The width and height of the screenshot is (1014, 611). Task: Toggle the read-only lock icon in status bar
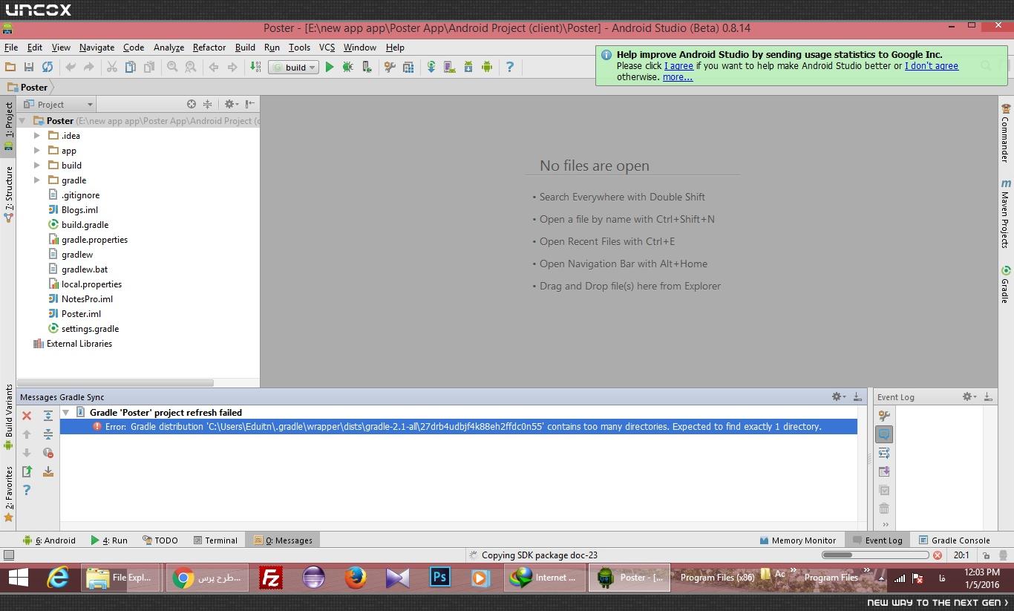tap(985, 555)
